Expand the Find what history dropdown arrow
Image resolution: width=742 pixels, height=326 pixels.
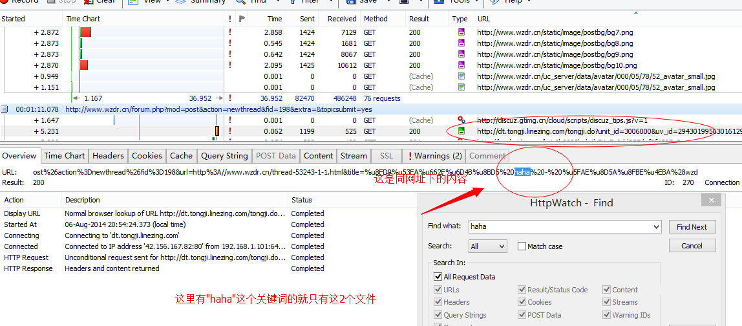[657, 227]
